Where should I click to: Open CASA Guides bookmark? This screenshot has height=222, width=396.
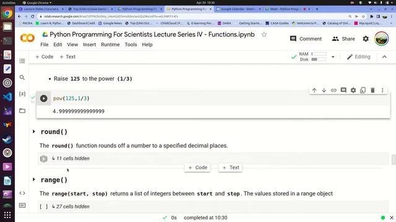click(277, 23)
